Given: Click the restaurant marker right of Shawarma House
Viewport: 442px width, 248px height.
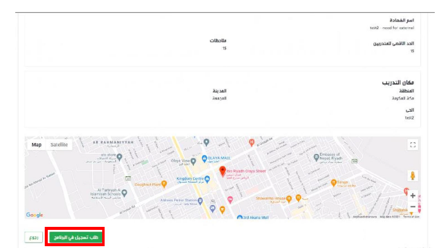Looking at the screenshot, I should (298, 198).
